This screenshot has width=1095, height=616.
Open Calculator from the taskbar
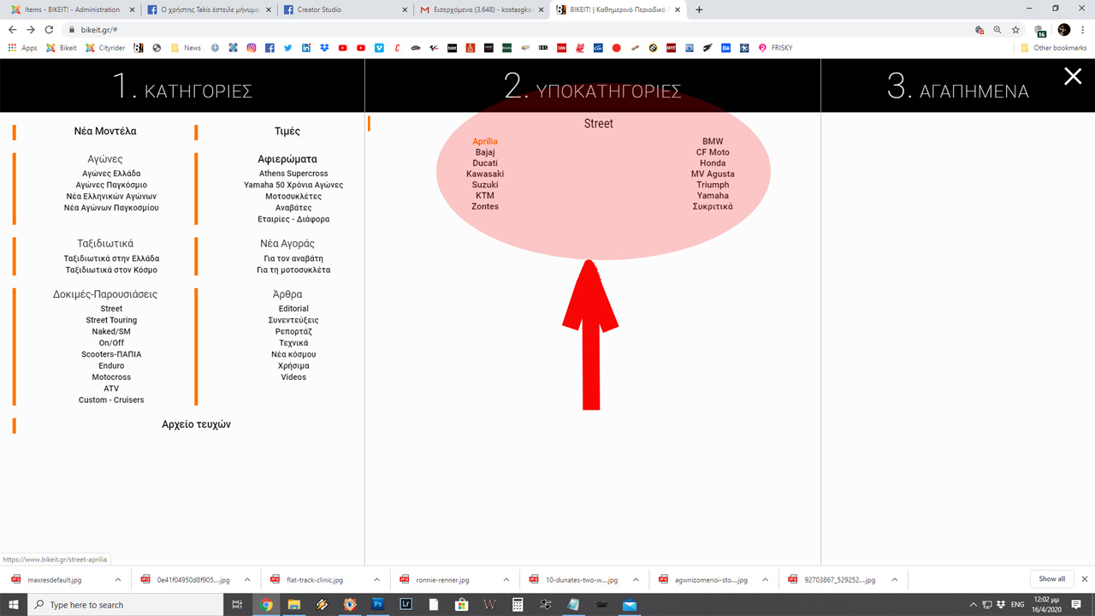pos(517,605)
